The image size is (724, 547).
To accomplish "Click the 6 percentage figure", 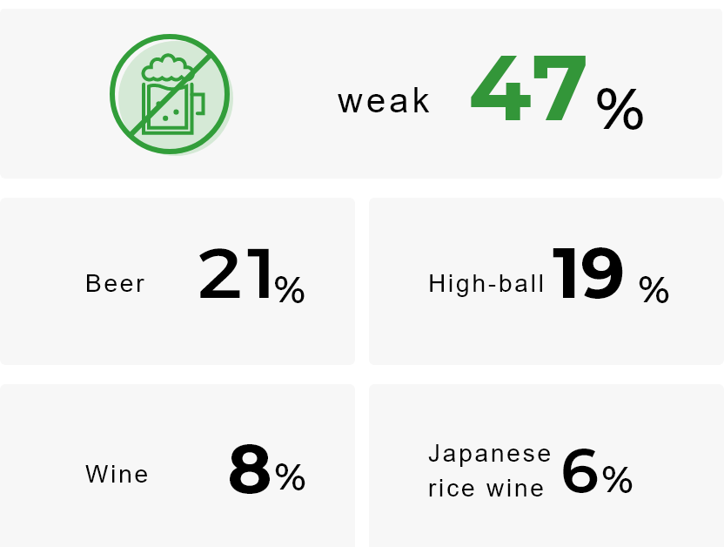I will 580,470.
